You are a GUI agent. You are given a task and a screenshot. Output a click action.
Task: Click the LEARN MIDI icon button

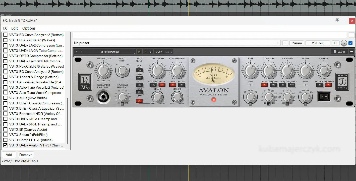click(x=339, y=52)
